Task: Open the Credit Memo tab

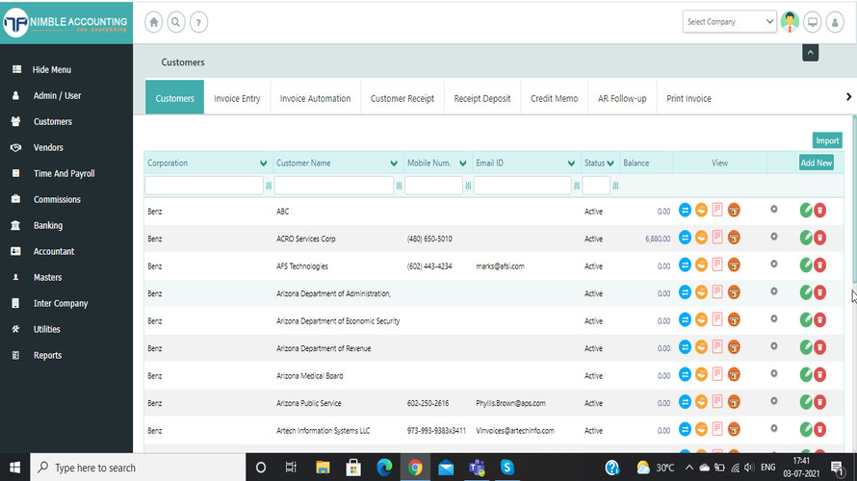Action: [x=554, y=98]
